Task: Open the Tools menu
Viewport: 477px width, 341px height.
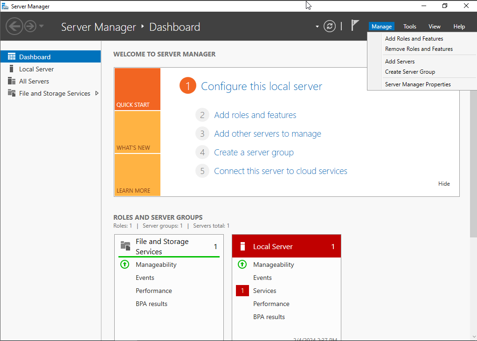Action: 409,27
